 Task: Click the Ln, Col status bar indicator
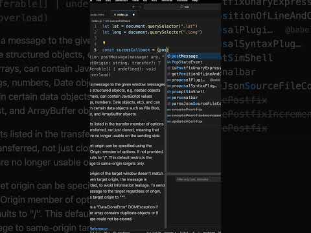(153, 232)
